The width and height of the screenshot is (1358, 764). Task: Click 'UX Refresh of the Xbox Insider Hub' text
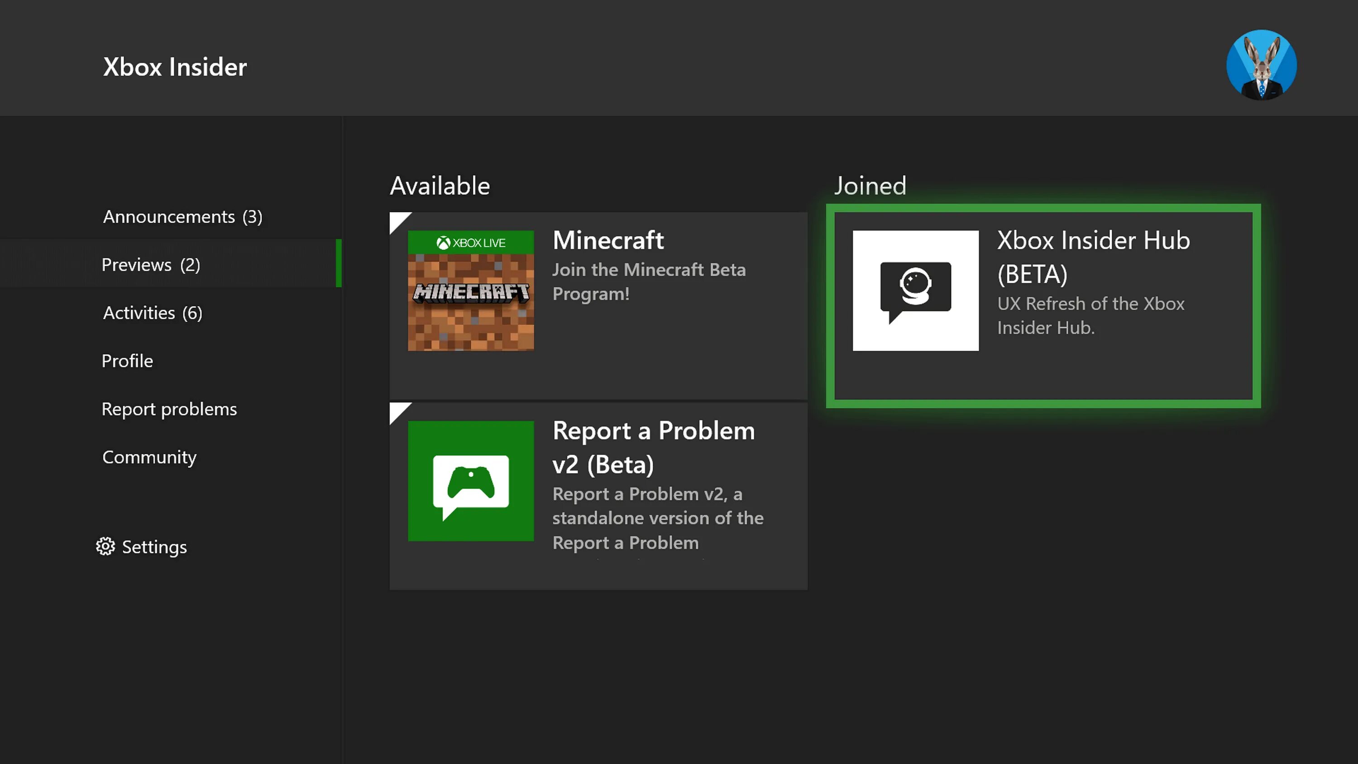tap(1090, 315)
